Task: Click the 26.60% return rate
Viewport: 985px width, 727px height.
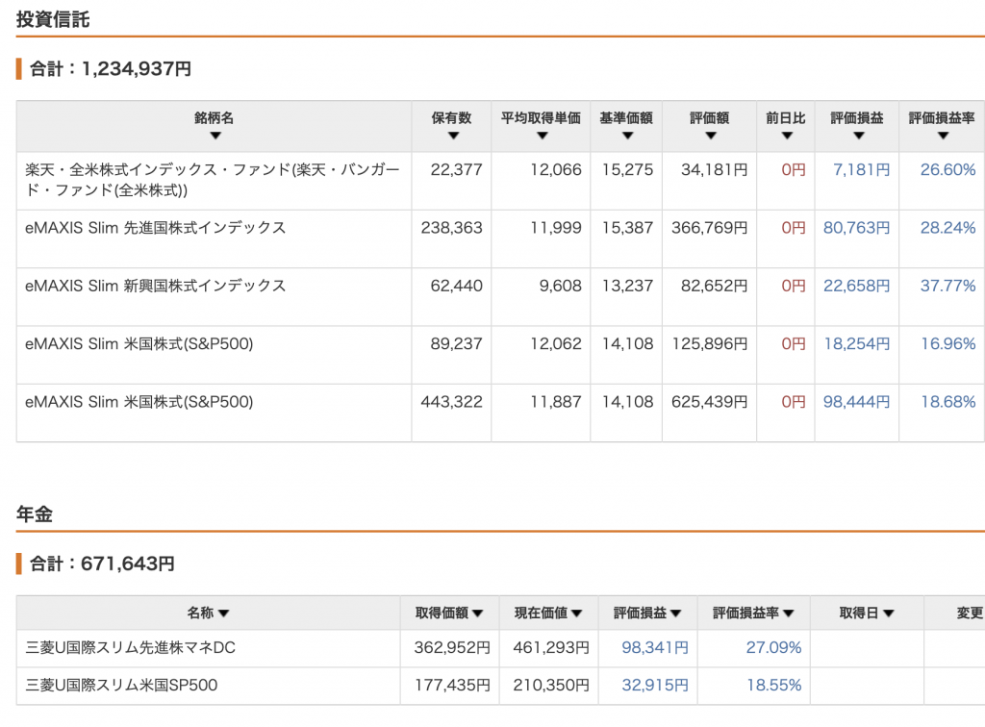Action: coord(947,169)
